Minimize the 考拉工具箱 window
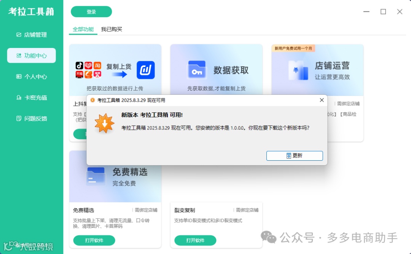 [366, 11]
